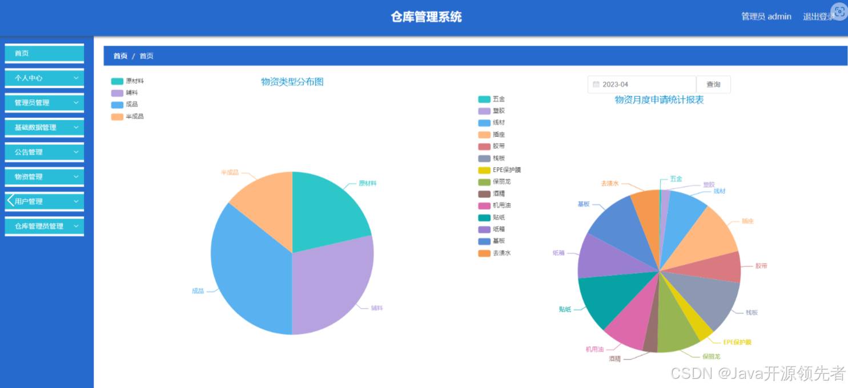Viewport: 848px width, 388px height.
Task: Toggle the 插座 legend entry
Action: [x=492, y=135]
